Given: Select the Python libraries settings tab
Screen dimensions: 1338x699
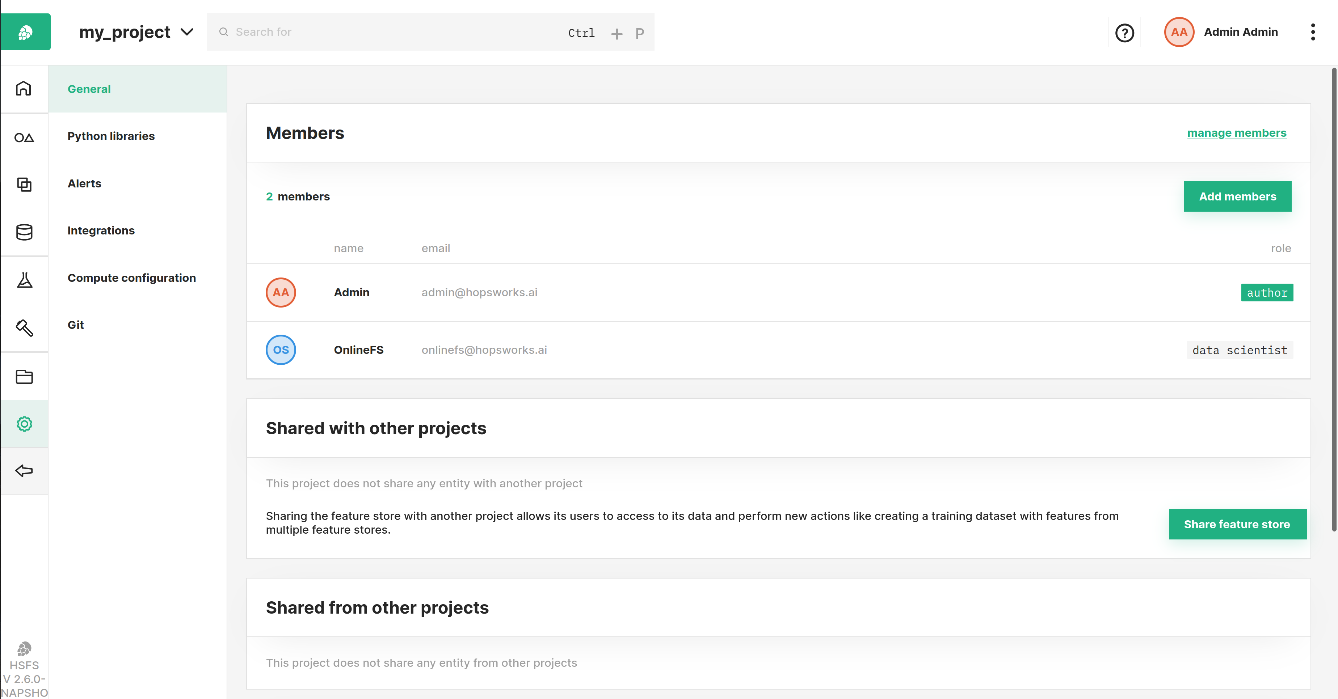Looking at the screenshot, I should point(111,136).
